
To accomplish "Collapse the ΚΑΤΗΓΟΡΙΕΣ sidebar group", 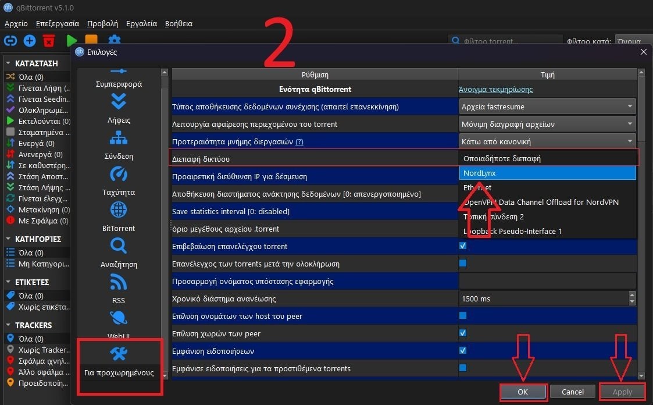I will 8,239.
